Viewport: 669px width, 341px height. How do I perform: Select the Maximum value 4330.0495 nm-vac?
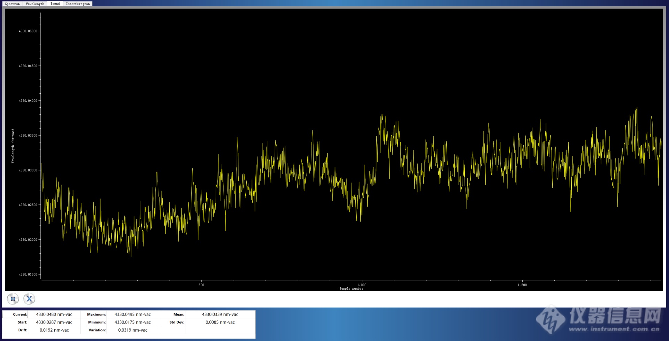pyautogui.click(x=133, y=314)
